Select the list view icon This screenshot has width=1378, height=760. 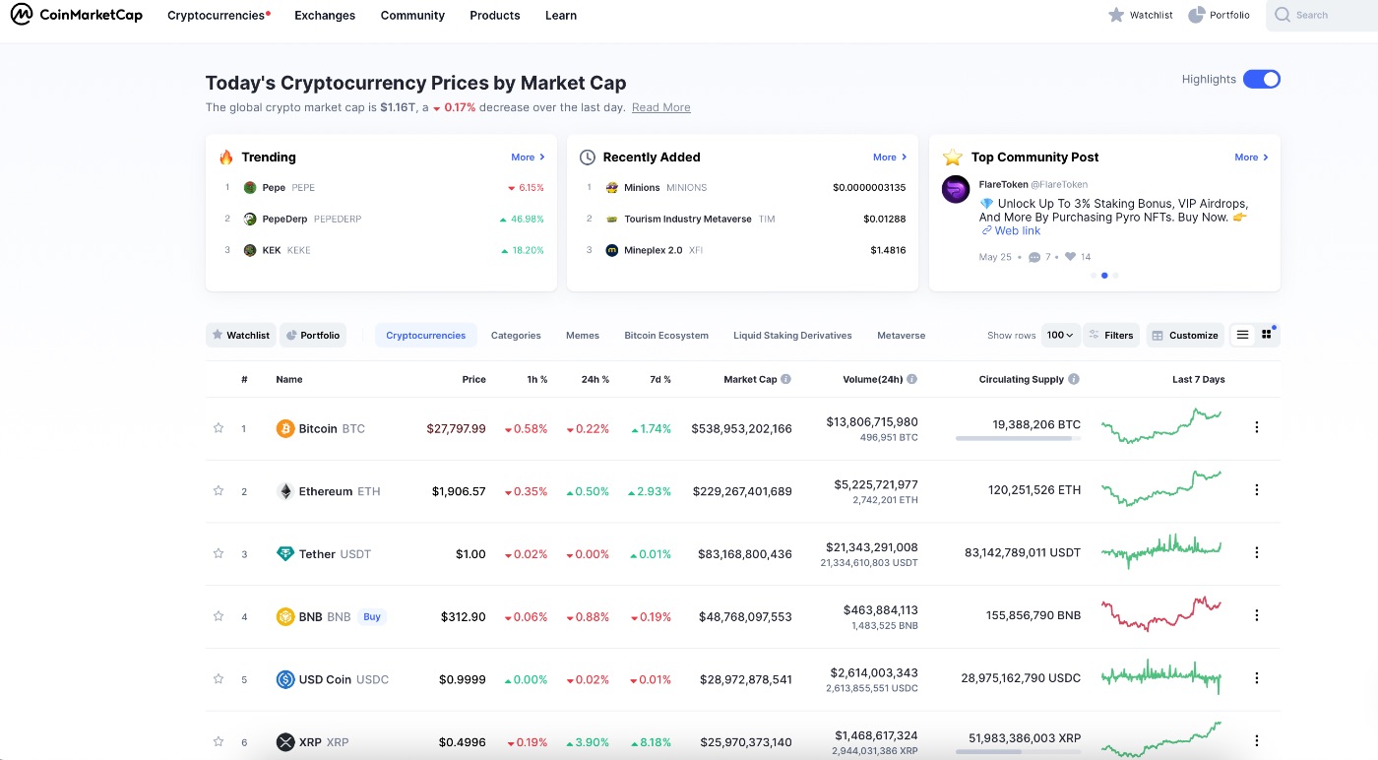(x=1242, y=335)
